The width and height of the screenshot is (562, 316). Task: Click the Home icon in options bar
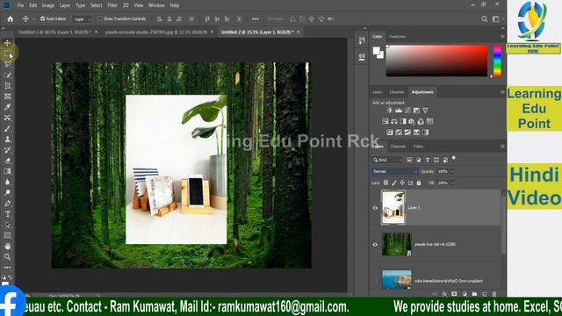11,19
